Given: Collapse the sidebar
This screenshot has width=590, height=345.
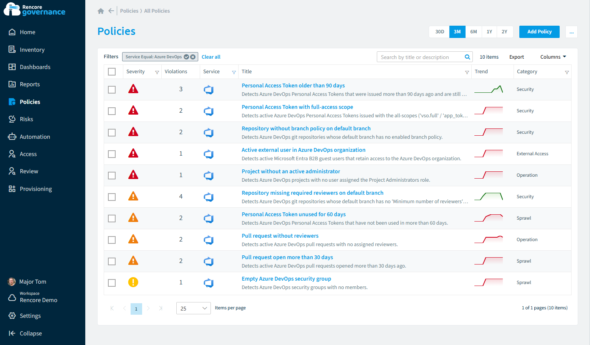Looking at the screenshot, I should [25, 333].
